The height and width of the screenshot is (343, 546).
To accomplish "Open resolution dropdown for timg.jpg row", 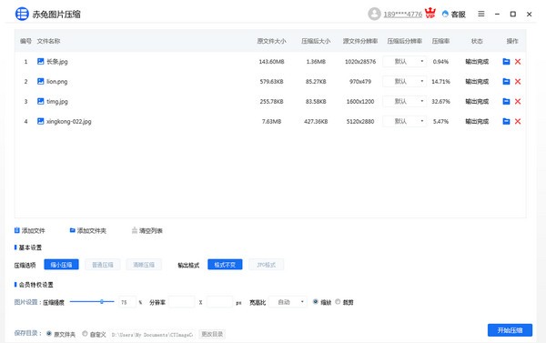I will (404, 101).
